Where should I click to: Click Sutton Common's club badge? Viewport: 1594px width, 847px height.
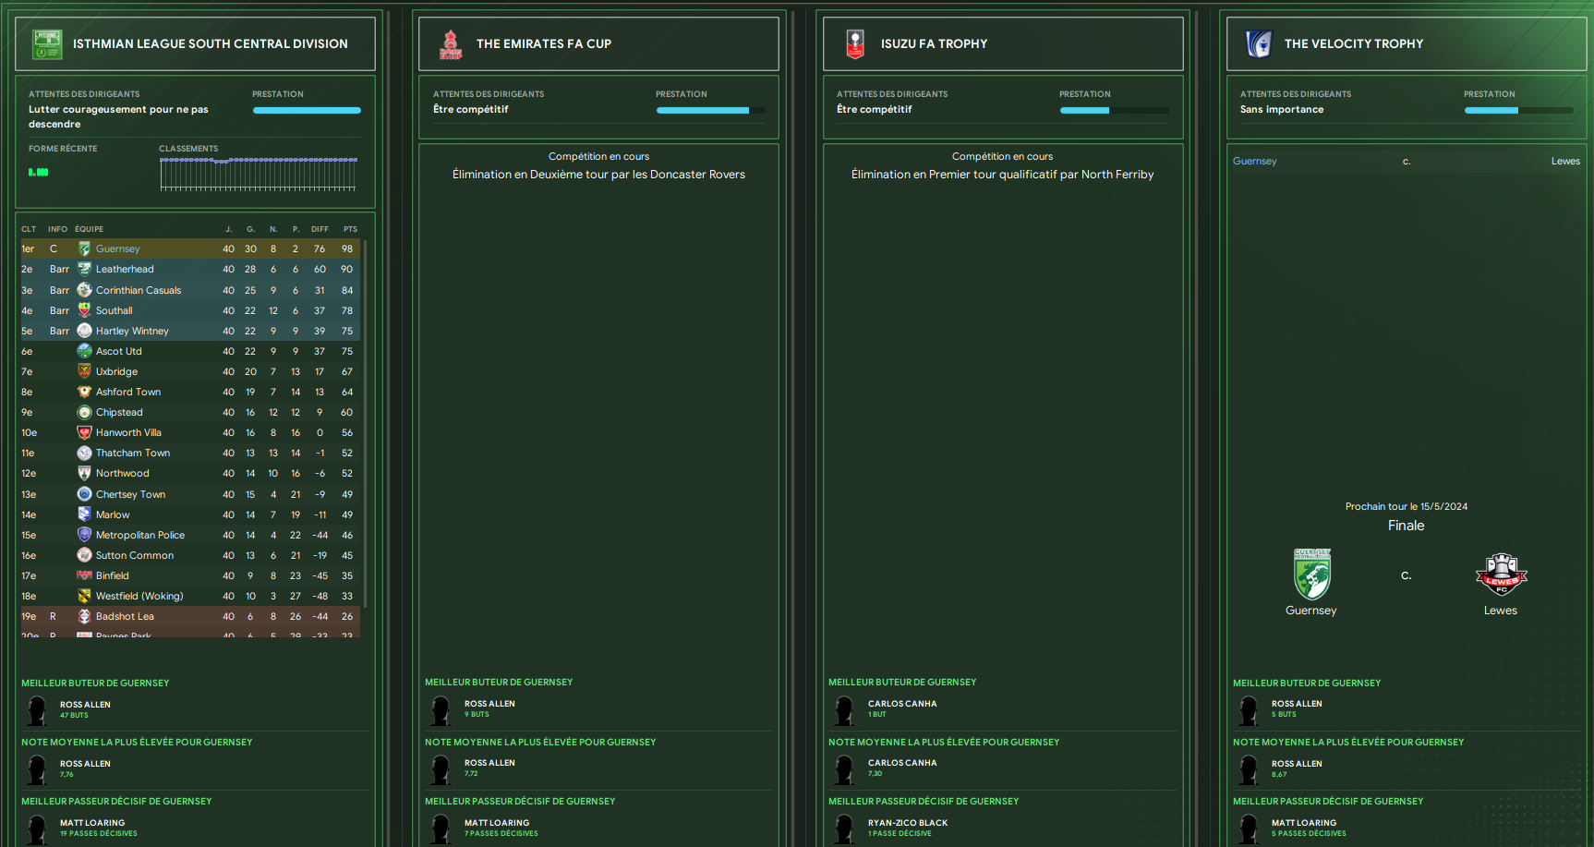click(84, 555)
